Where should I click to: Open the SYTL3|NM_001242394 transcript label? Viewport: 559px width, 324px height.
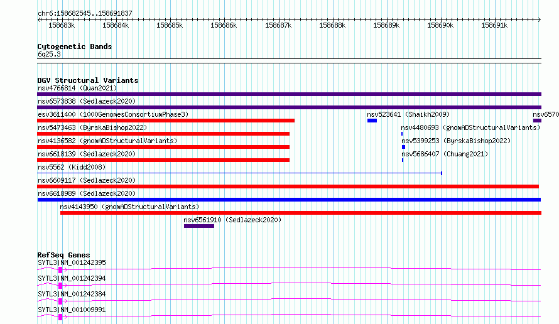click(72, 278)
